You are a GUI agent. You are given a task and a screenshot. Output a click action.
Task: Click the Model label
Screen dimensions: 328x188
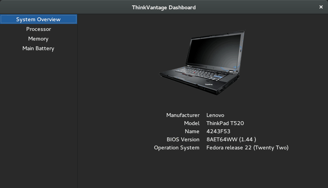(192, 123)
